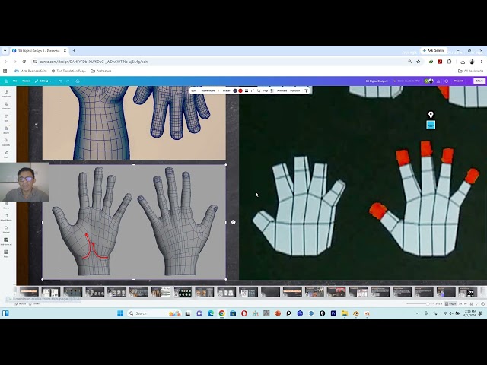Open a new browser tab
The height and width of the screenshot is (365, 487).
click(74, 51)
